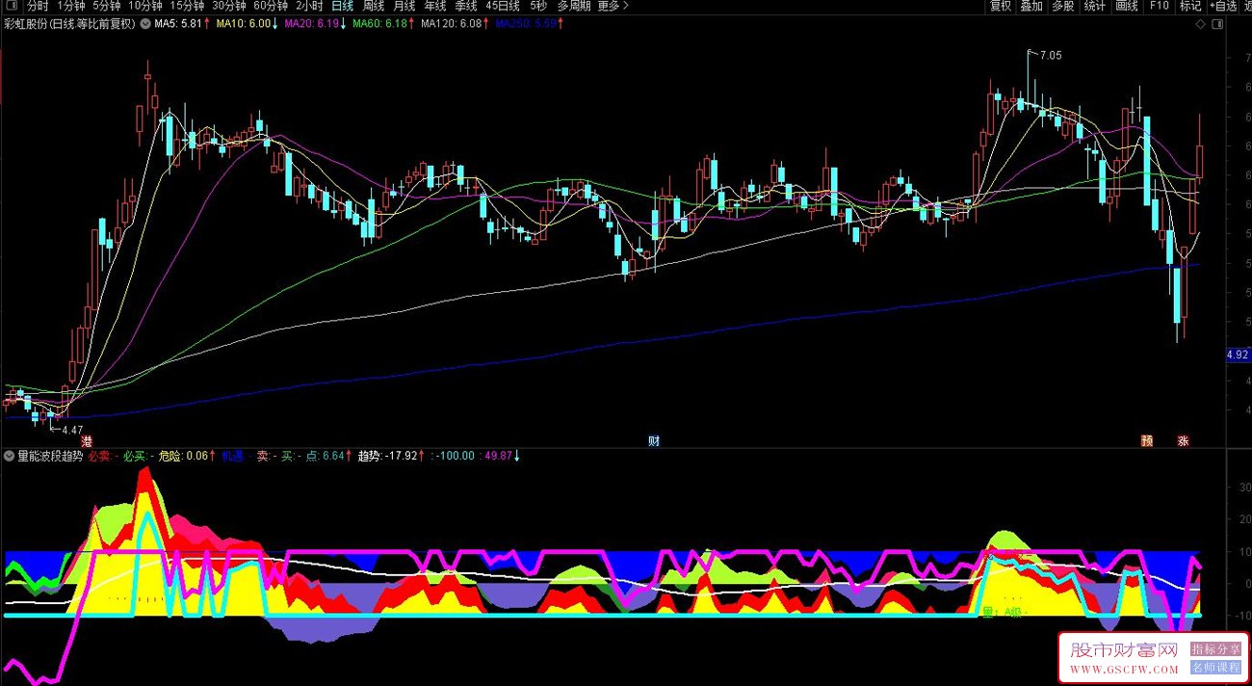Click the 点: 6.64 indicator value

[x=325, y=456]
